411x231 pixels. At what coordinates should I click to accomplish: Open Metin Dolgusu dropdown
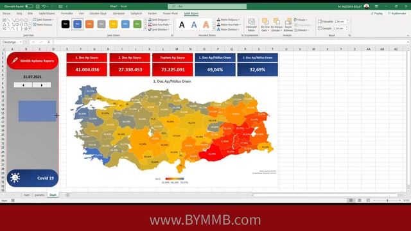[228, 20]
